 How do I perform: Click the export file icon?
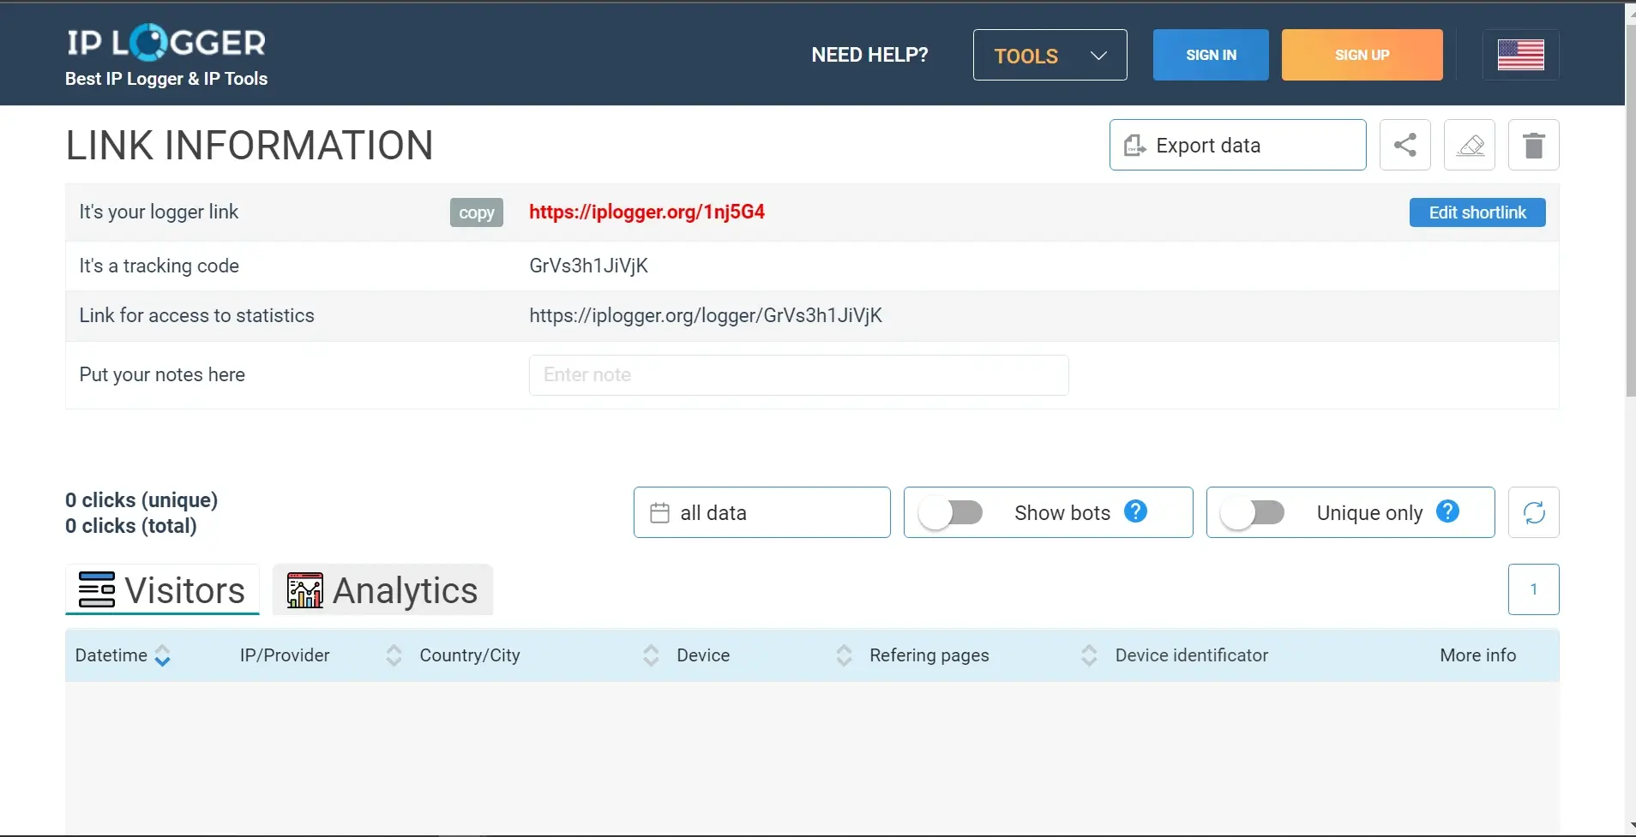click(x=1134, y=146)
